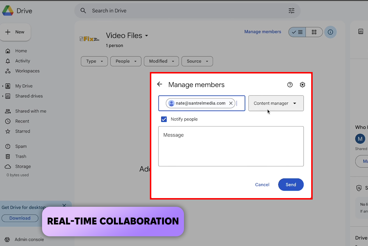The height and width of the screenshot is (246, 368).
Task: Go back from Manage members dialog
Action: point(160,84)
